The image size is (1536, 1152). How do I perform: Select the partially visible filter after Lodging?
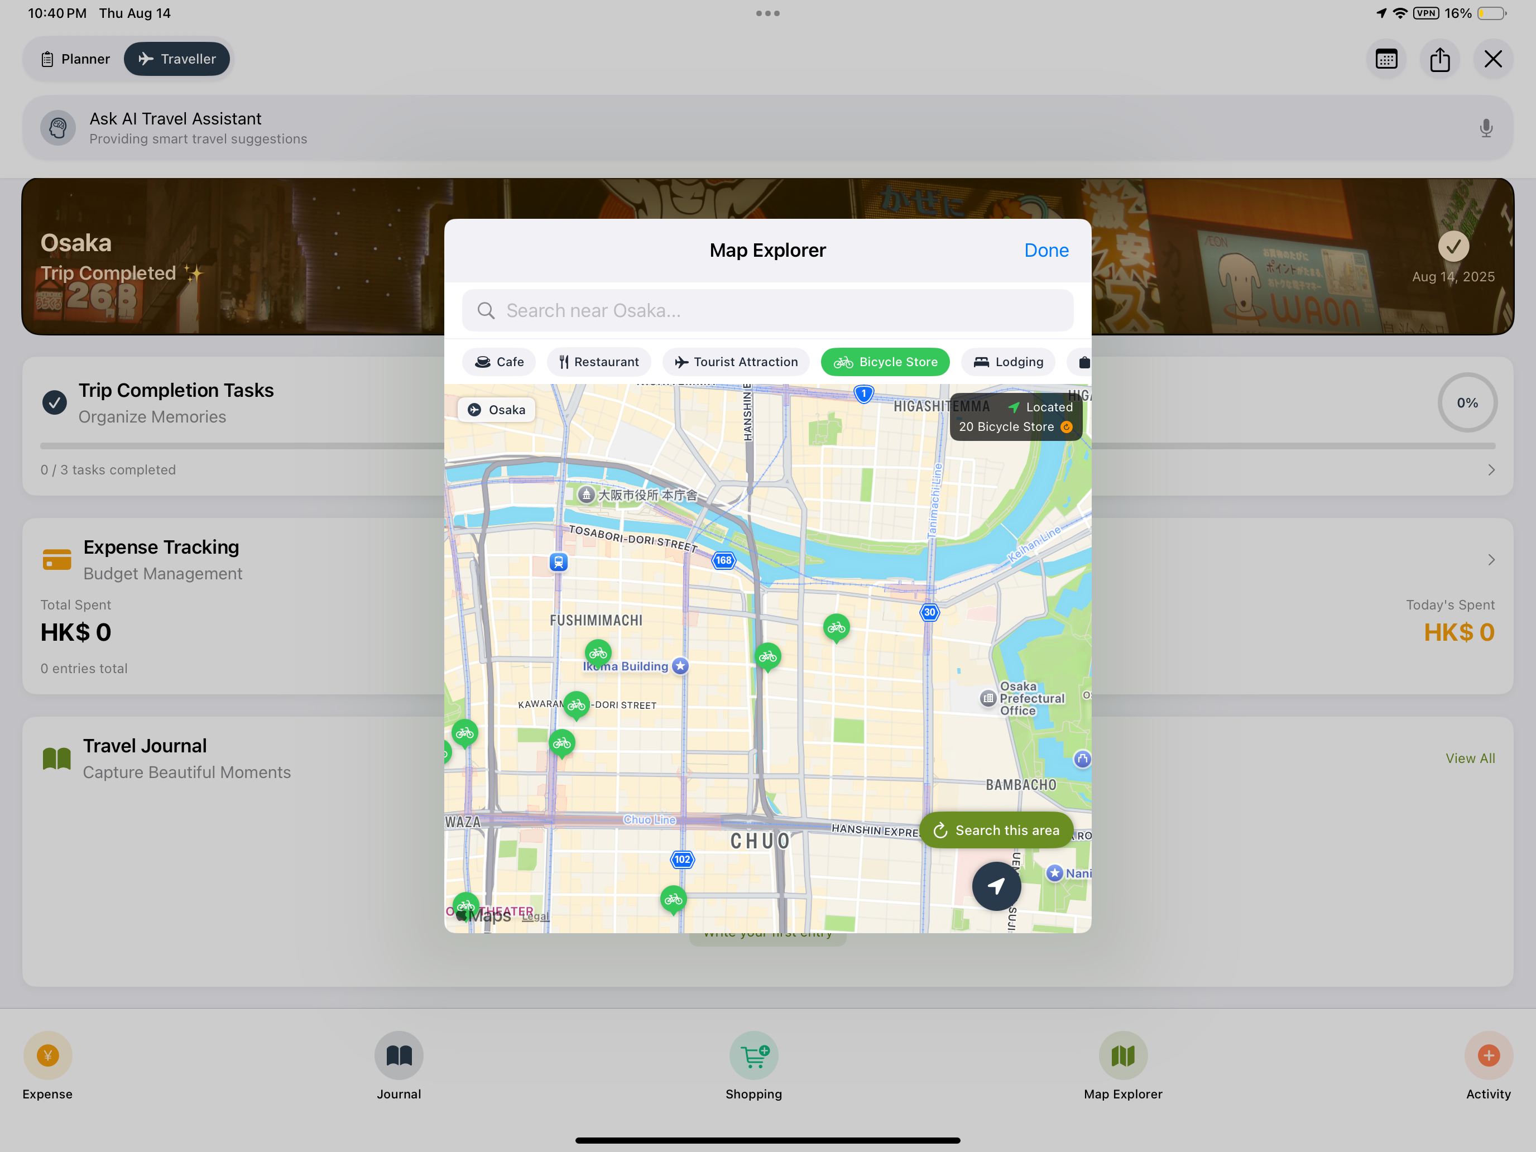click(1080, 362)
